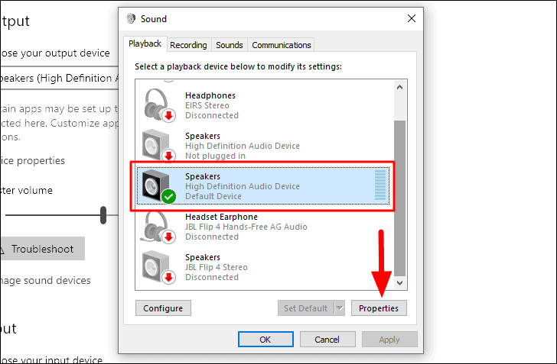Image resolution: width=557 pixels, height=364 pixels.
Task: Click the Configure button
Action: [x=163, y=308]
